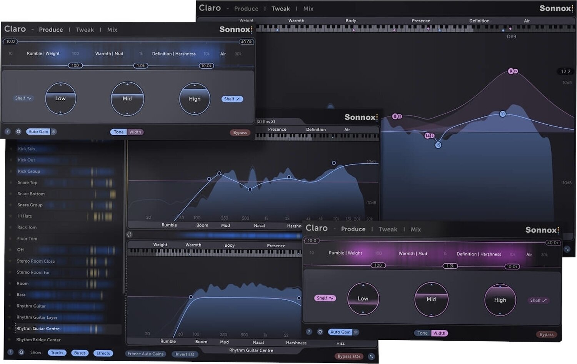Click Freeze Auto Gains in Mix window
The width and height of the screenshot is (577, 364).
145,354
